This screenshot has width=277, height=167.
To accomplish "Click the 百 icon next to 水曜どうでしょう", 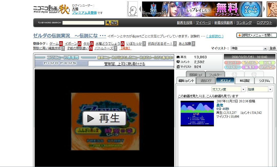I will click(x=123, y=44).
